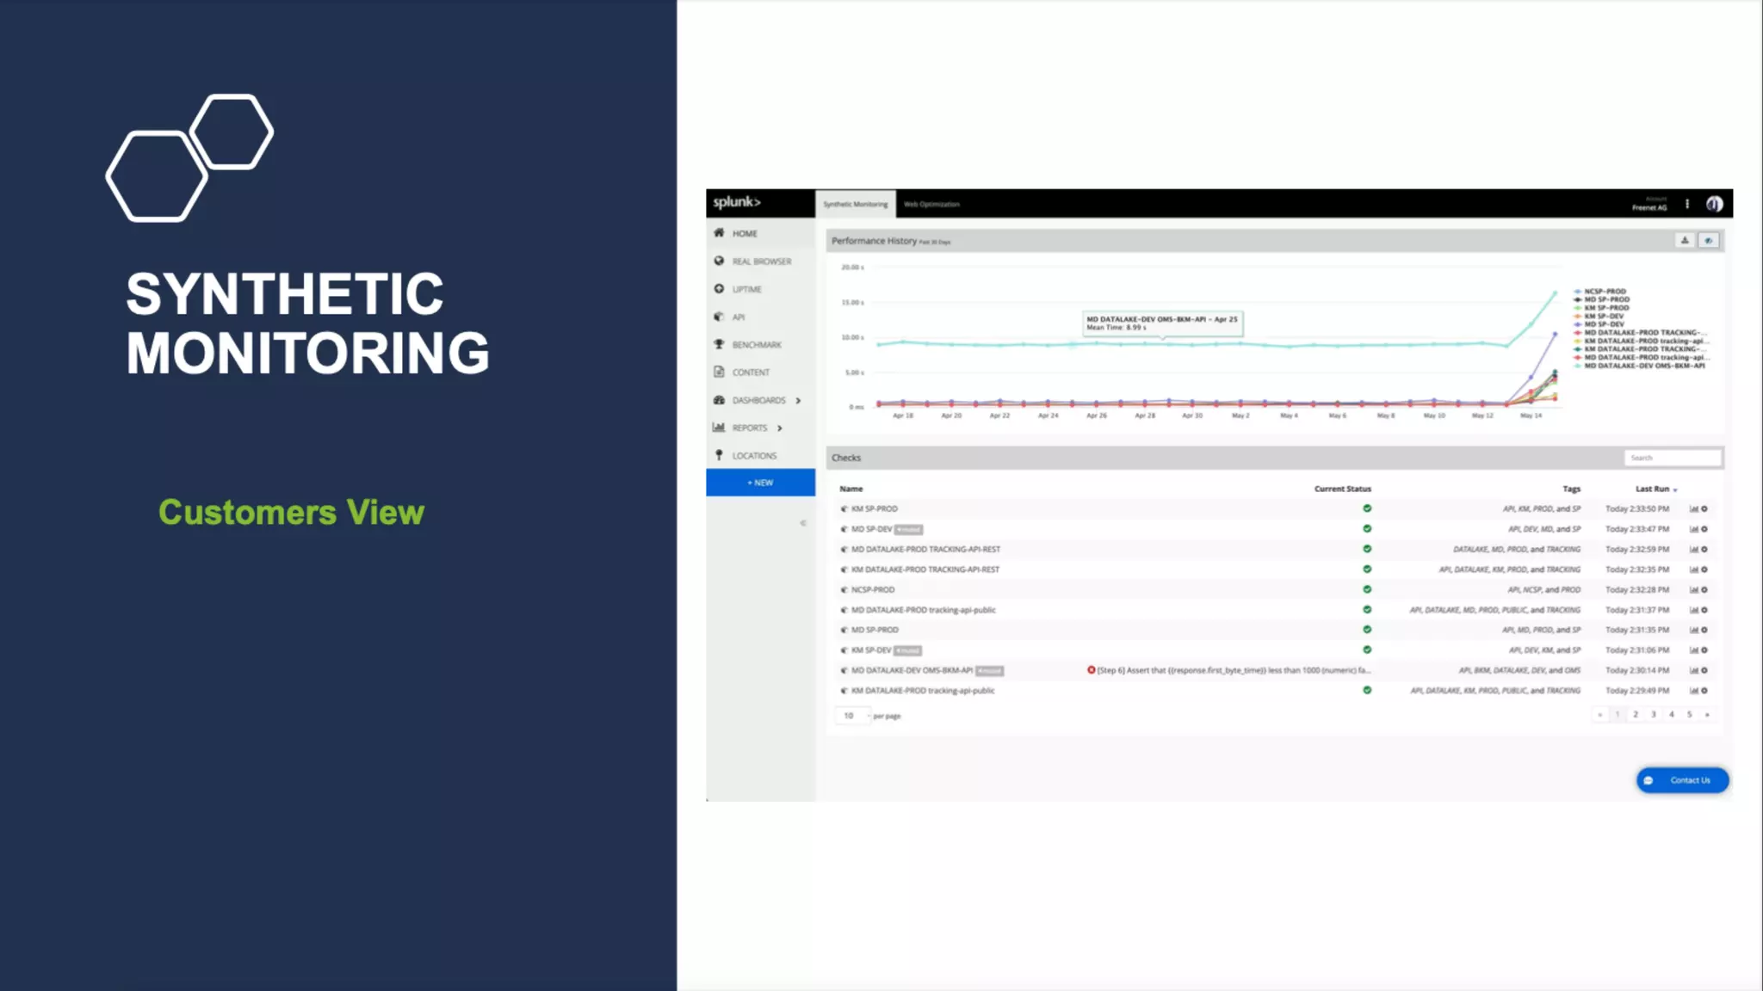The image size is (1763, 991).
Task: Toggle NCSP-PROD series in chart legend
Action: (x=1604, y=292)
